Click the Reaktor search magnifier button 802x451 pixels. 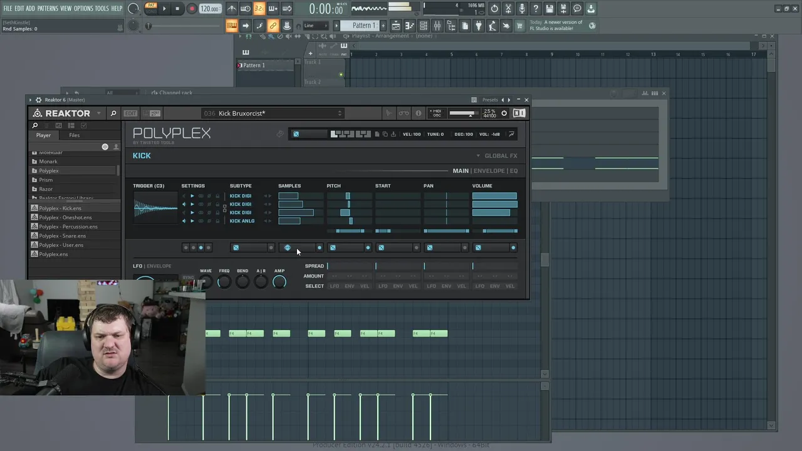pos(113,113)
